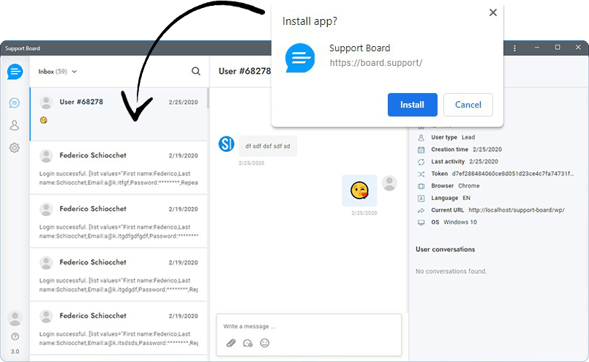The width and height of the screenshot is (589, 362).
Task: Click the User type icon in the details panel
Action: tap(421, 138)
